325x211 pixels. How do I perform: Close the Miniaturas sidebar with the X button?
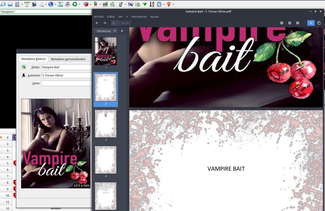(122, 31)
